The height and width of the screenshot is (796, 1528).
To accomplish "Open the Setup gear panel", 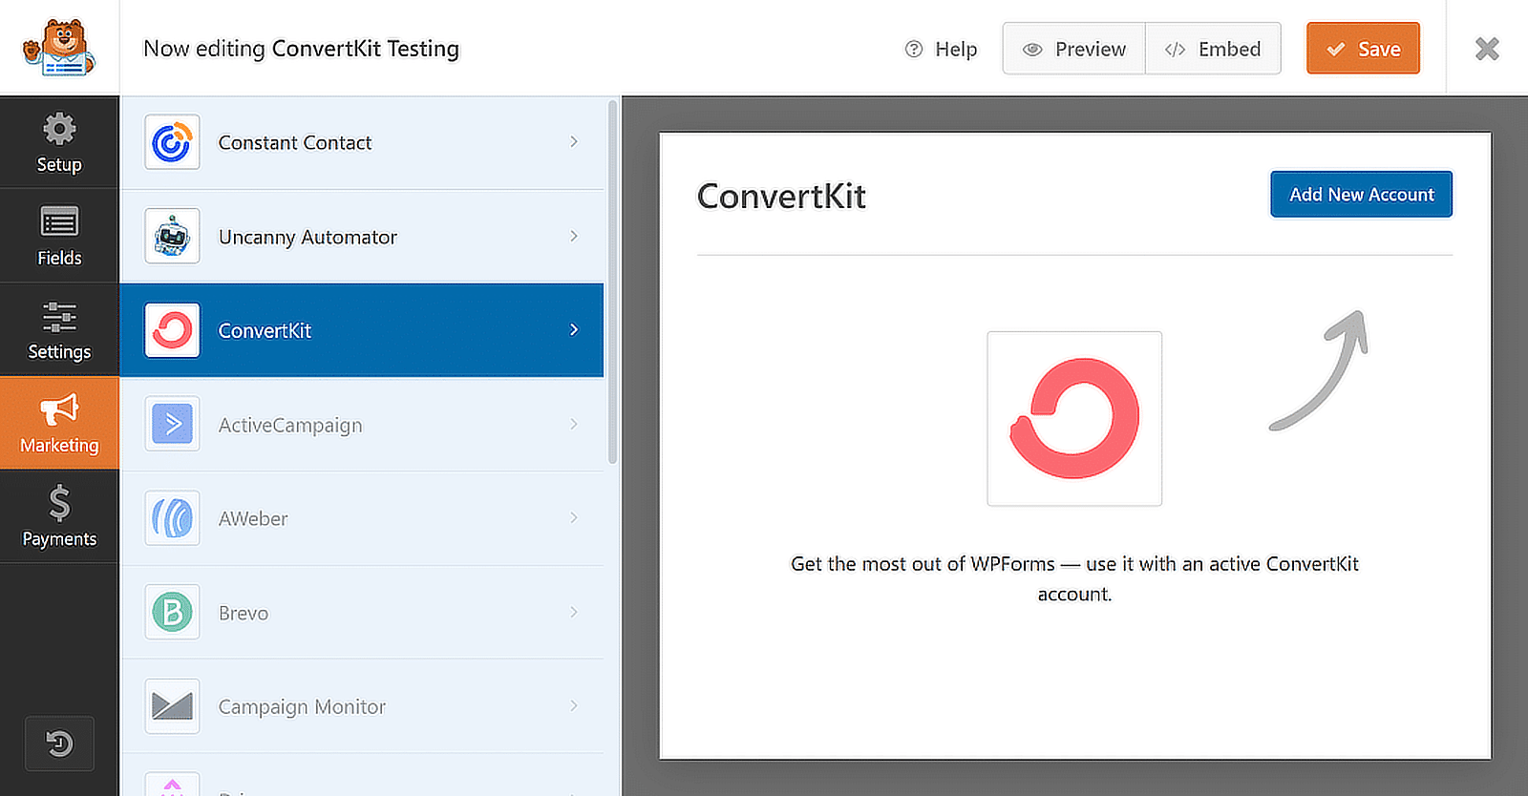I will pyautogui.click(x=59, y=142).
